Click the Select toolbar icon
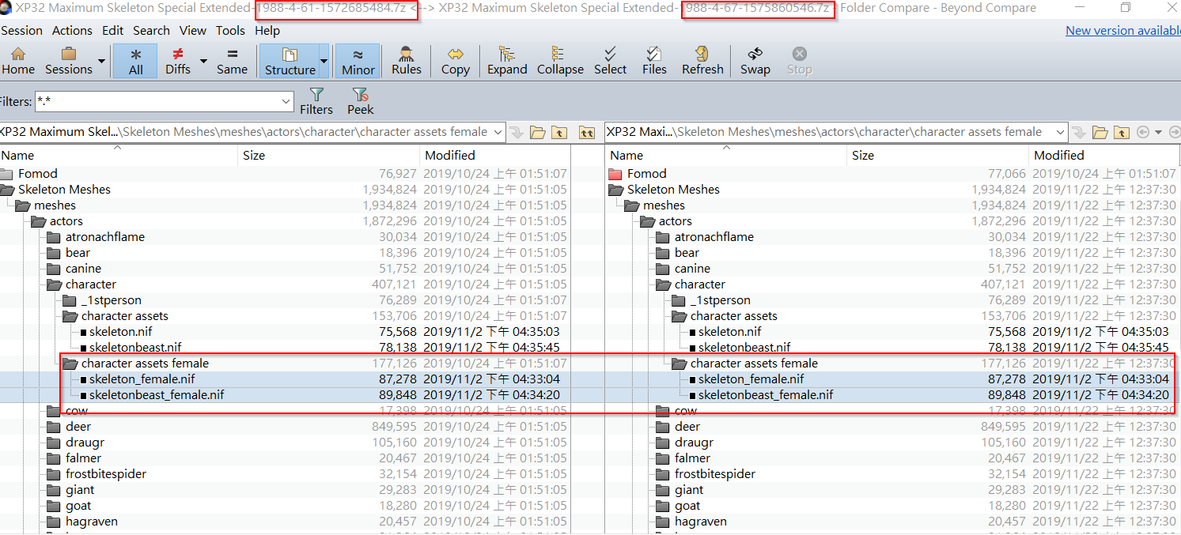The height and width of the screenshot is (535, 1181). coord(610,60)
